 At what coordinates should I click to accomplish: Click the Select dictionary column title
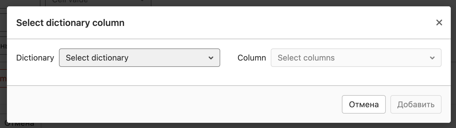(x=70, y=23)
